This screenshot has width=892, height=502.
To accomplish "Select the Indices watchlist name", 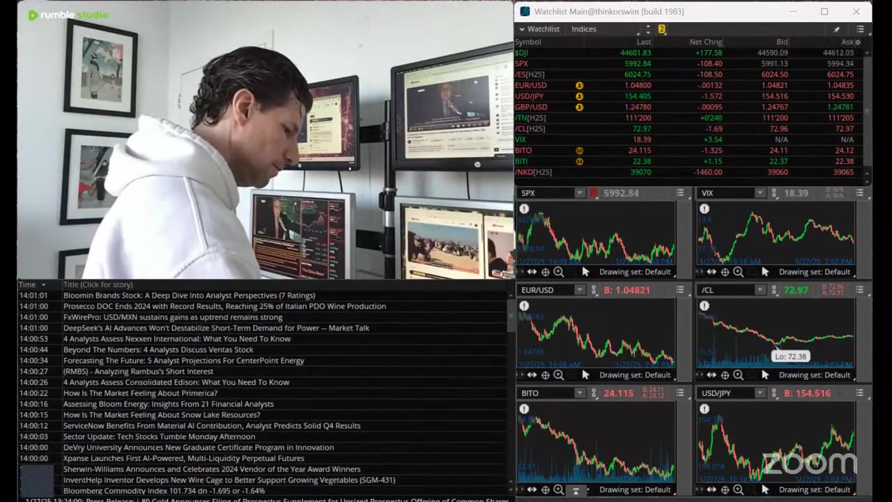I will coord(584,29).
